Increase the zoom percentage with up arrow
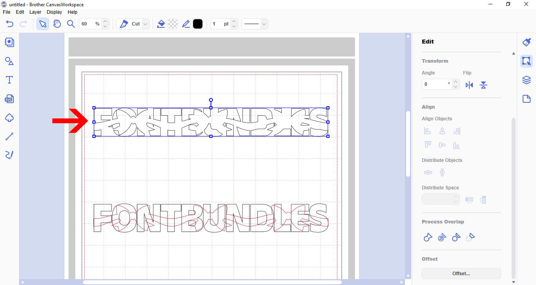 tap(105, 22)
